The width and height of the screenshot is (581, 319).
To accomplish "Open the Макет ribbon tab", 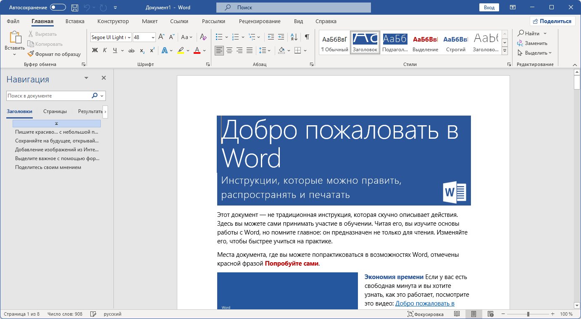I will [x=150, y=21].
